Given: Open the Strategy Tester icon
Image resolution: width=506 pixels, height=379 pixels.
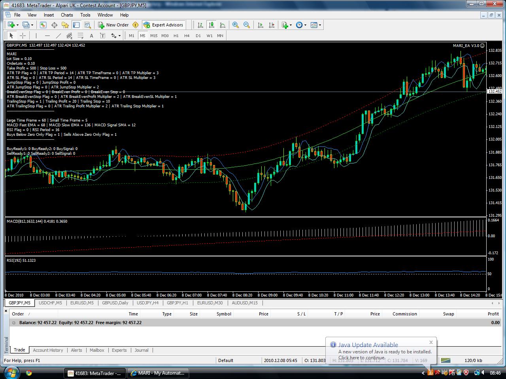Looking at the screenshot, I should click(87, 25).
